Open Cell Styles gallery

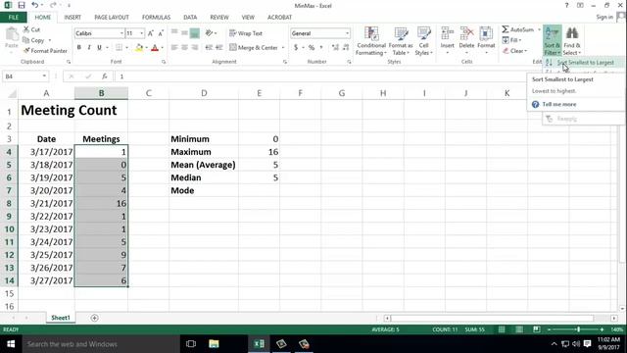[x=423, y=41]
